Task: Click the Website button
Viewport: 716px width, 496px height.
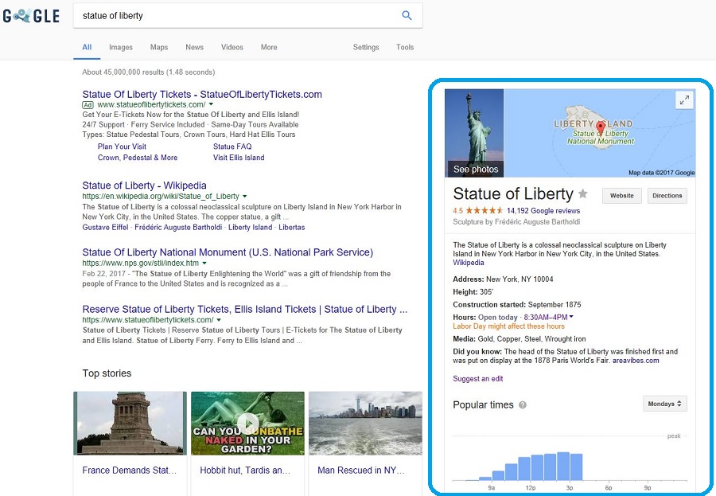Action: point(622,196)
